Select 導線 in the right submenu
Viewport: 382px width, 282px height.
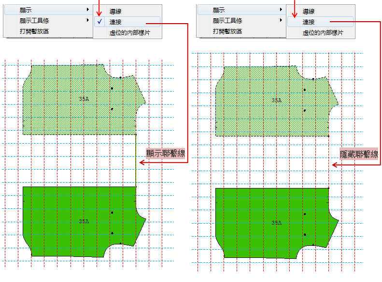308,11
